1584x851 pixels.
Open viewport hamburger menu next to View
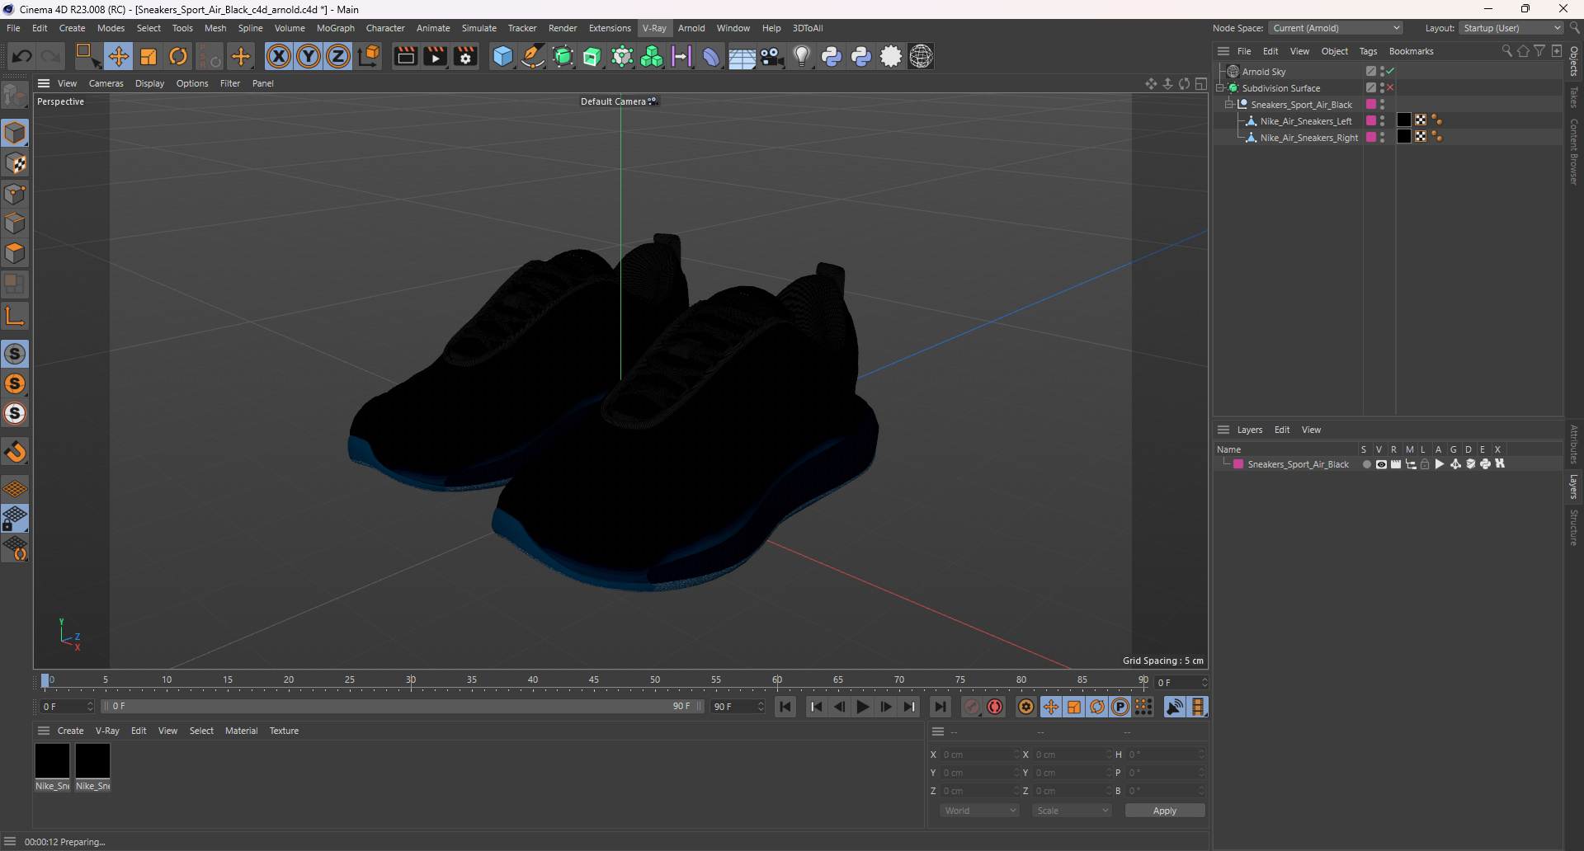[x=44, y=83]
